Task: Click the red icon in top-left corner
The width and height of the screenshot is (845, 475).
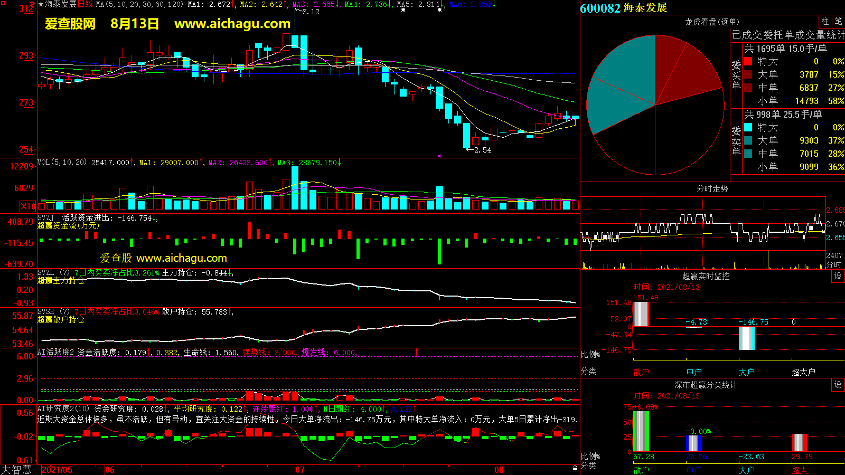Action: coord(3,3)
